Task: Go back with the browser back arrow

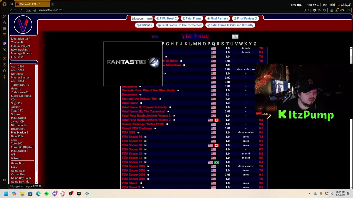Action: [11, 10]
